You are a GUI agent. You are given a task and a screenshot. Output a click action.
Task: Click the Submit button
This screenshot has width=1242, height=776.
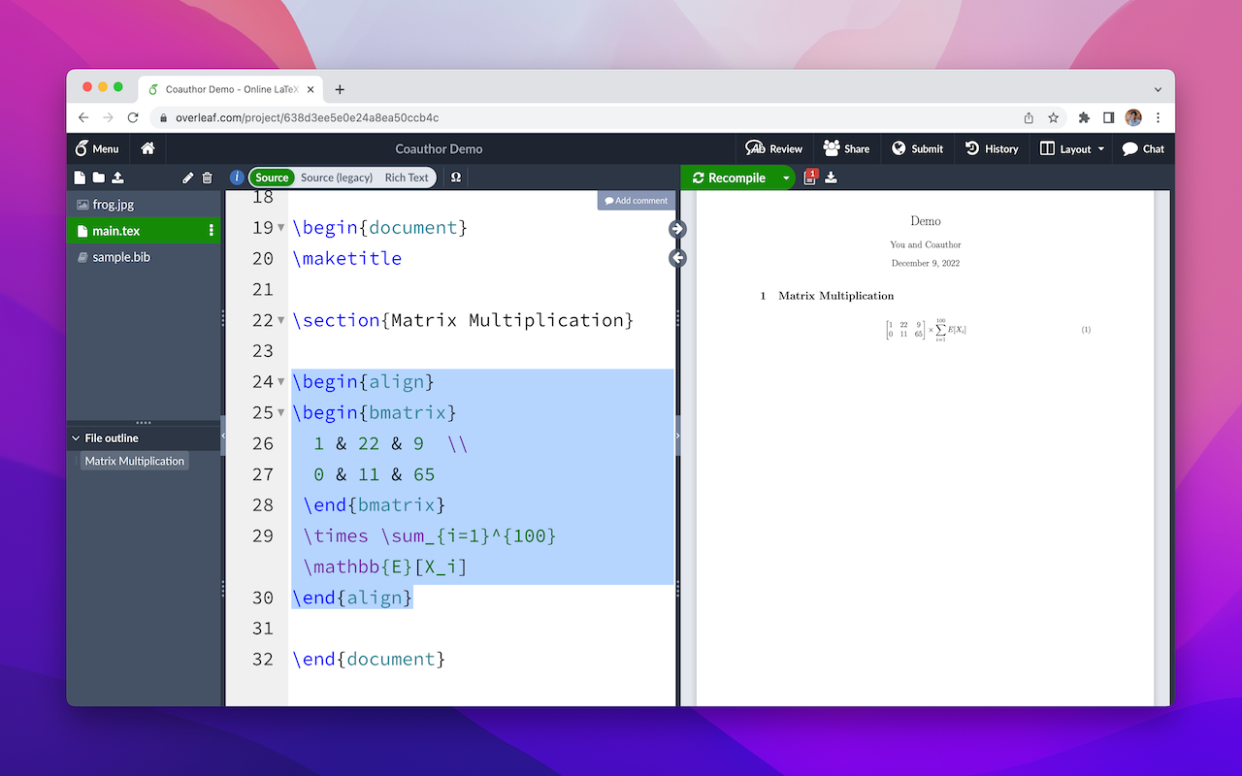pyautogui.click(x=917, y=148)
